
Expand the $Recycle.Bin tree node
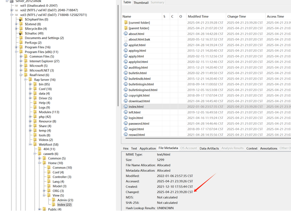tap(16, 29)
